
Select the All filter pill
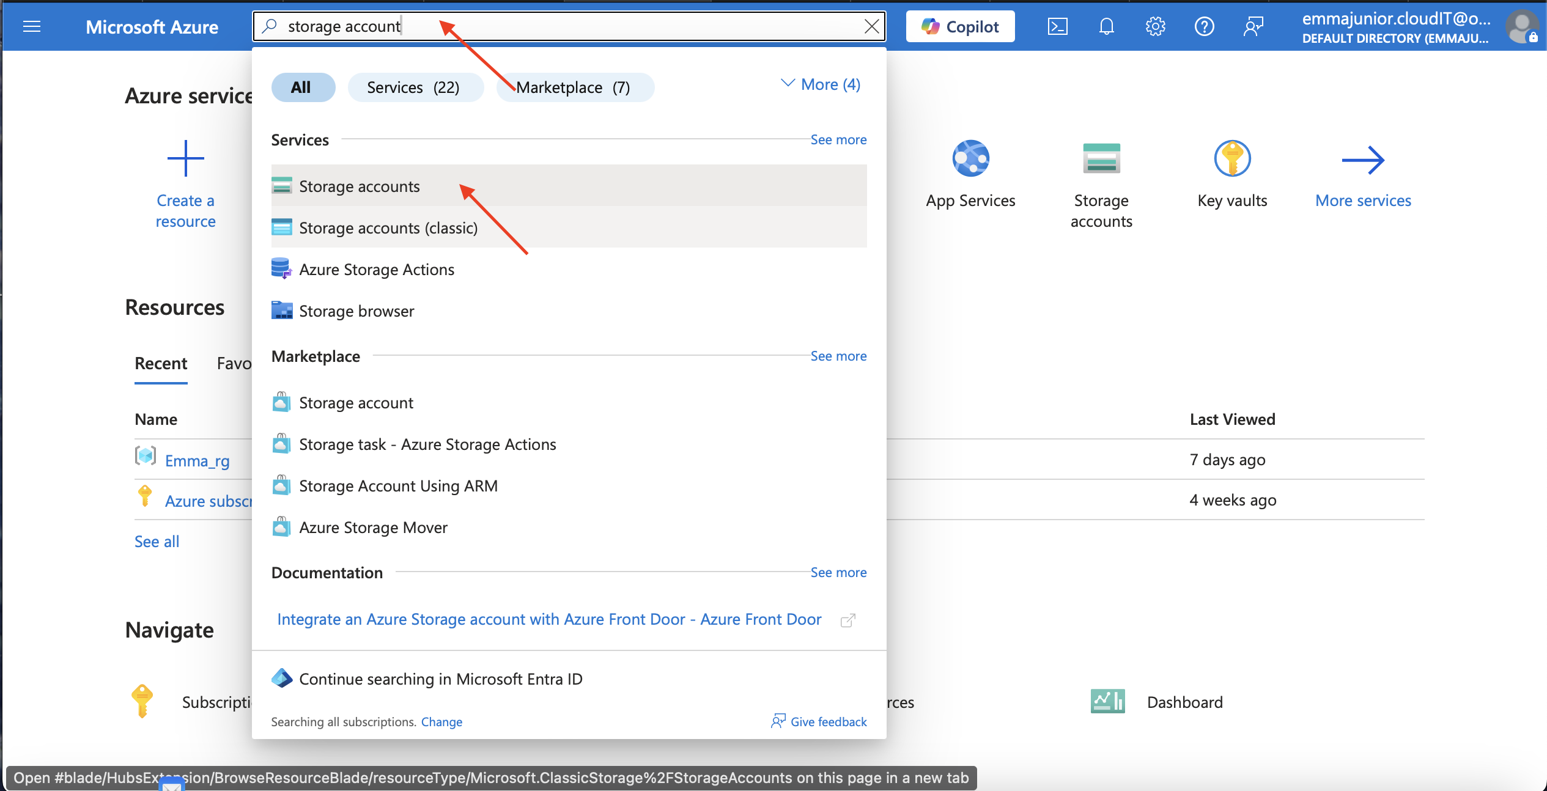pos(303,87)
